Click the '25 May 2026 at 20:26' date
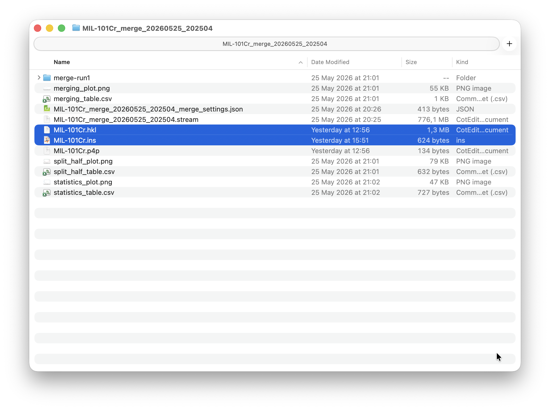This screenshot has height=410, width=550. click(x=346, y=109)
